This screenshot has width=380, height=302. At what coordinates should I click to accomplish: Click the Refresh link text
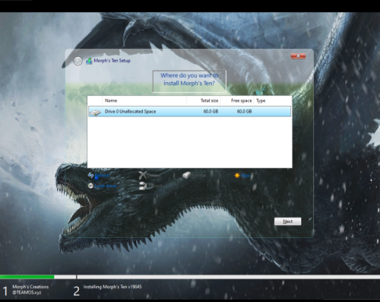coord(102,175)
